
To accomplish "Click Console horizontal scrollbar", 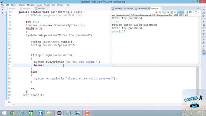I will tap(155, 64).
